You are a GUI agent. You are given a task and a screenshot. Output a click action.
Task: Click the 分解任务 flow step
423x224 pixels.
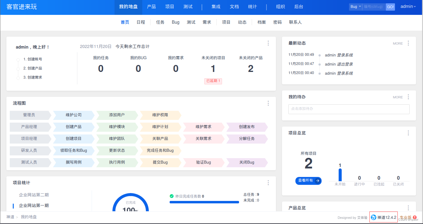[247, 139]
